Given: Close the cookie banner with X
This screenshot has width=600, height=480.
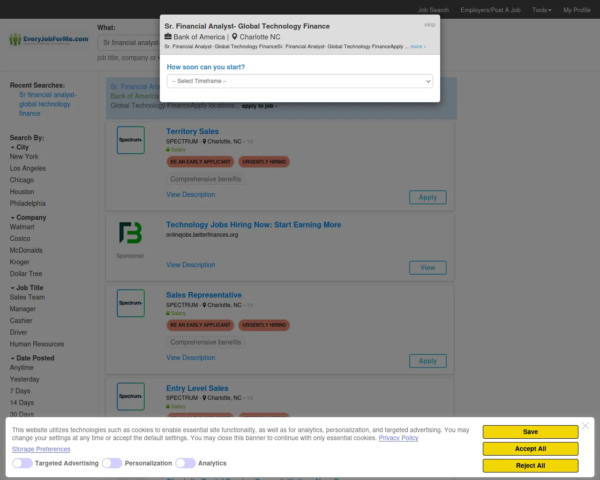Looking at the screenshot, I should 585,426.
